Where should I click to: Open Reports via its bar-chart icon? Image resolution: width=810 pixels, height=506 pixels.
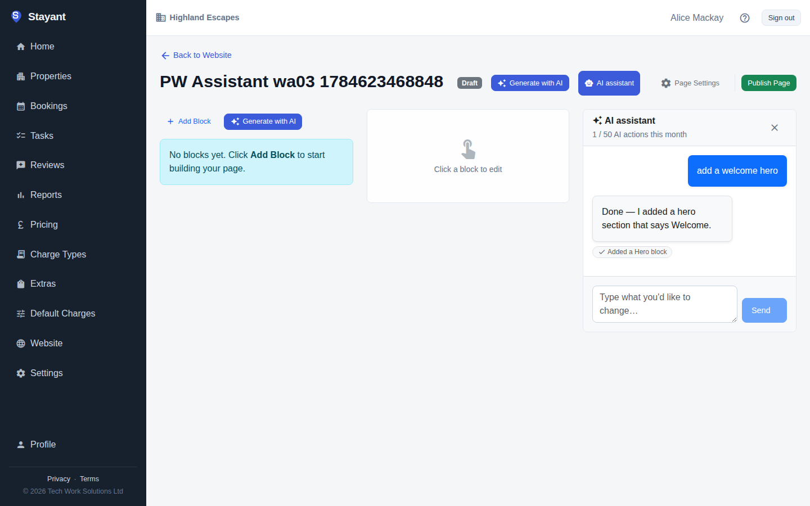pyautogui.click(x=21, y=195)
